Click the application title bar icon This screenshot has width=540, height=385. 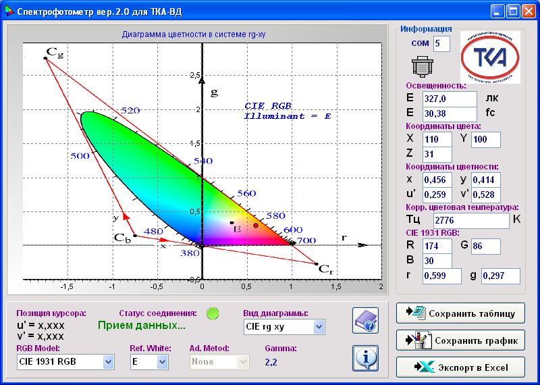tap(8, 11)
